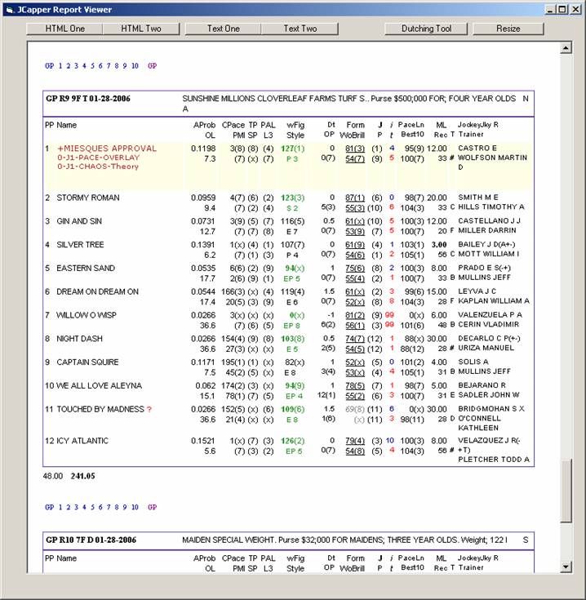Click trainer name PLETCHER TODD A
586x600 pixels.
click(x=494, y=460)
